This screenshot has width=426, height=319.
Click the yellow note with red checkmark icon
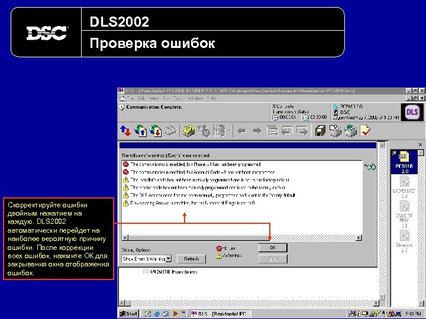click(x=366, y=131)
